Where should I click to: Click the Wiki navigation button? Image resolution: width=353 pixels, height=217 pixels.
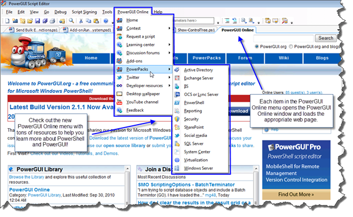[x=284, y=58]
